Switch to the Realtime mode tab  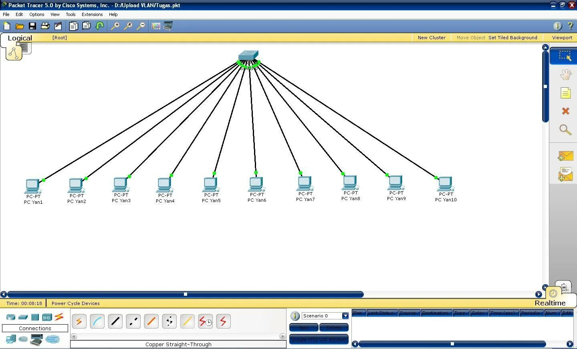(550, 303)
